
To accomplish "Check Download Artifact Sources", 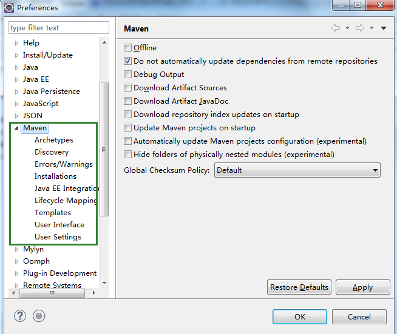I will [x=127, y=88].
